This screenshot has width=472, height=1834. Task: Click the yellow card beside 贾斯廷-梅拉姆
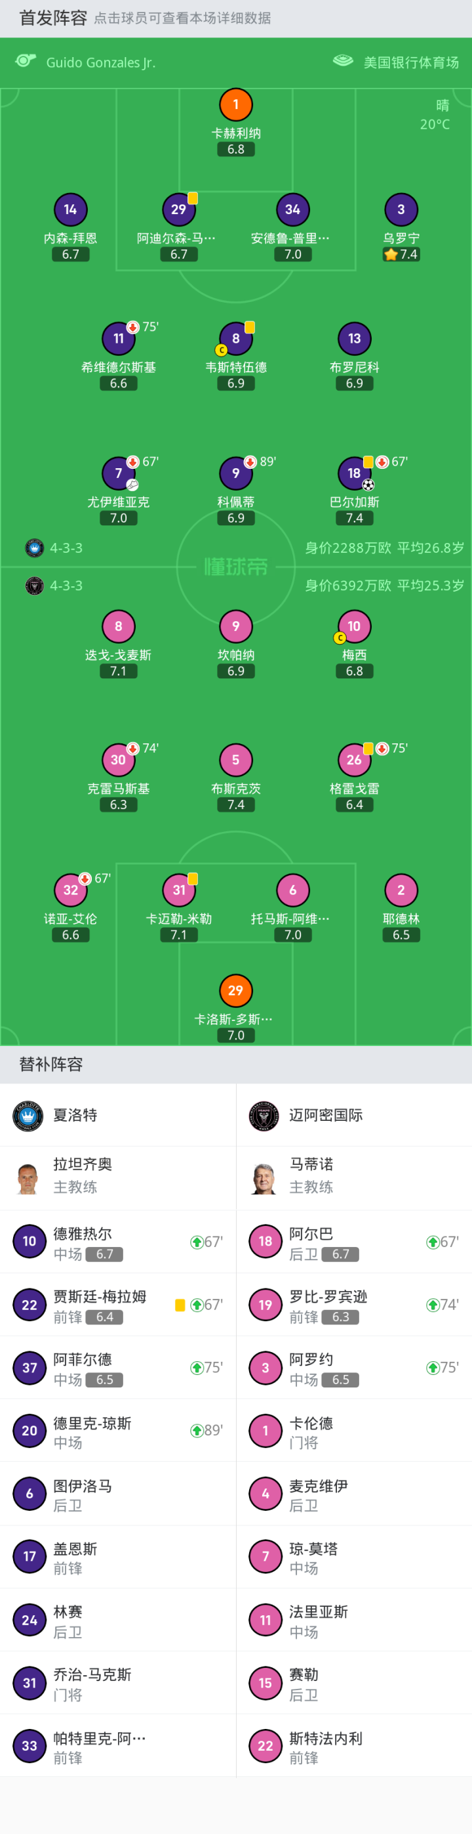point(180,1304)
